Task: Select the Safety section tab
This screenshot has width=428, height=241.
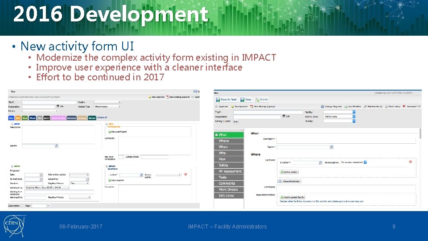Action: coord(229,165)
